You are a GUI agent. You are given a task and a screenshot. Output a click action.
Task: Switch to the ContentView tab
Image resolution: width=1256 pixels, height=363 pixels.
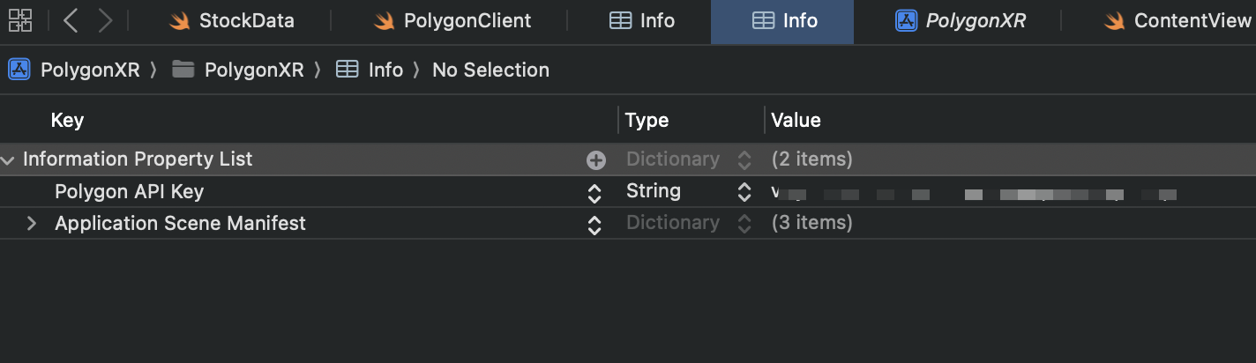click(1179, 21)
